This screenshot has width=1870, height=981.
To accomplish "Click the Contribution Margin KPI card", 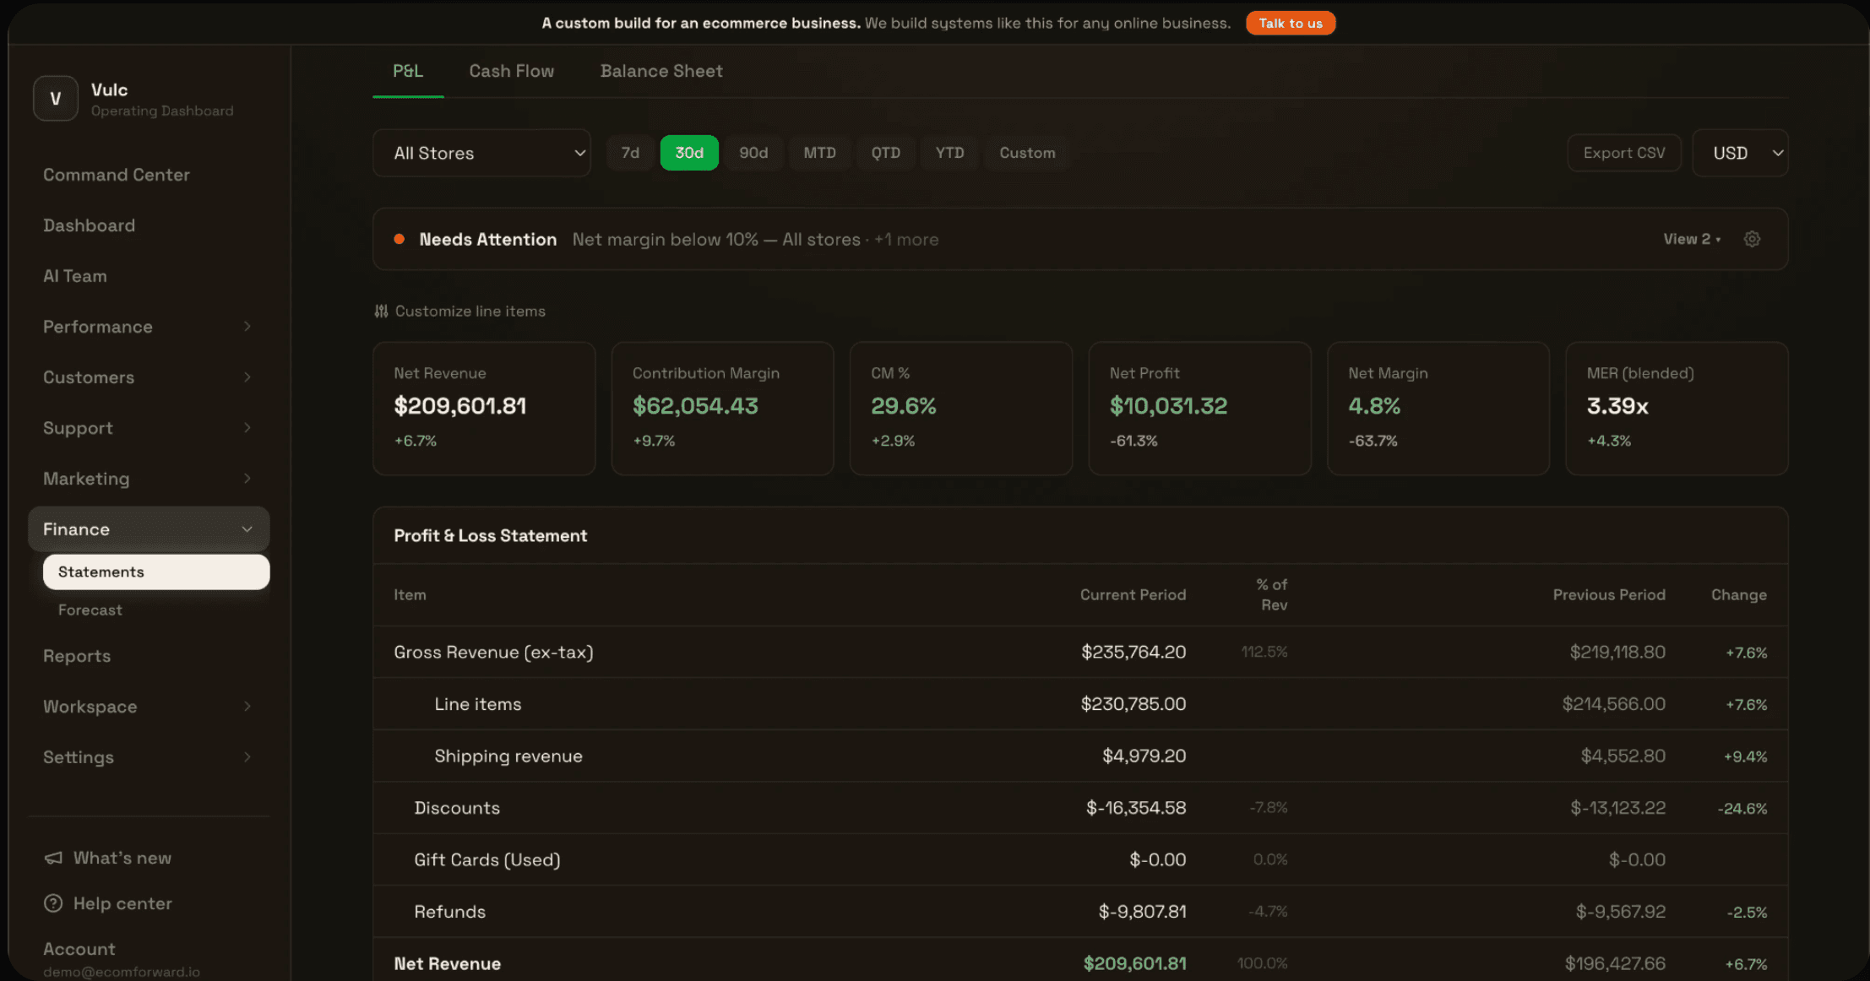I will 722,409.
